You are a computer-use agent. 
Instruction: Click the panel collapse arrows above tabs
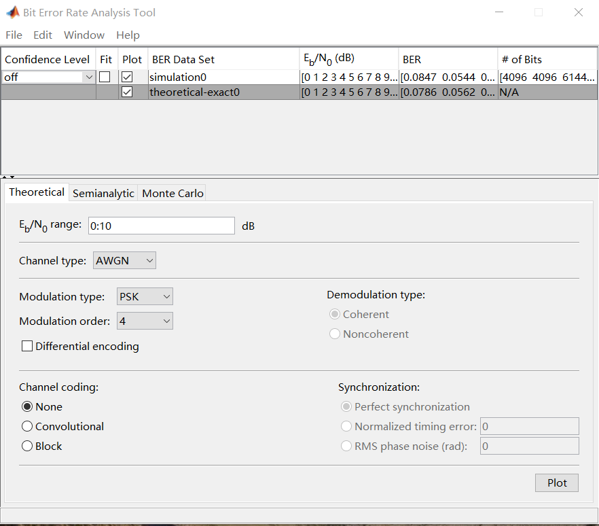point(8,177)
